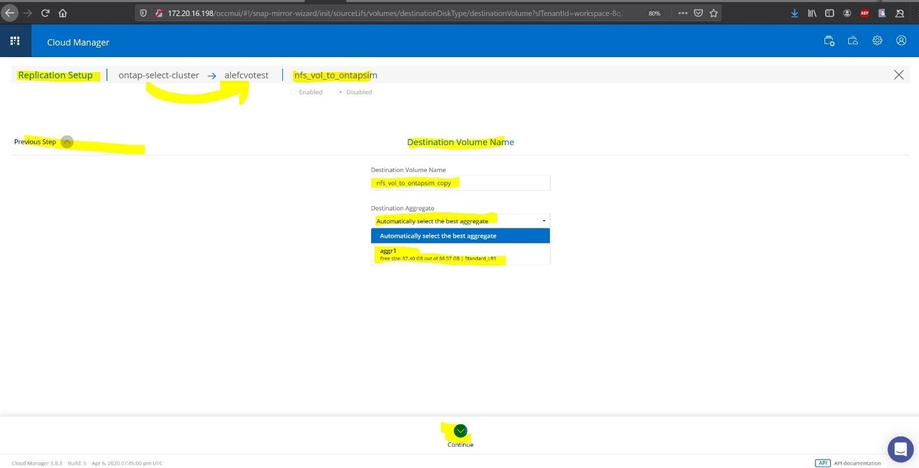Open the browser home page icon
The width and height of the screenshot is (919, 468).
[62, 13]
